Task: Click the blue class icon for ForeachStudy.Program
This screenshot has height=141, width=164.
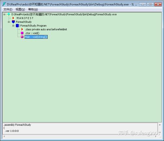Action: 18,26
